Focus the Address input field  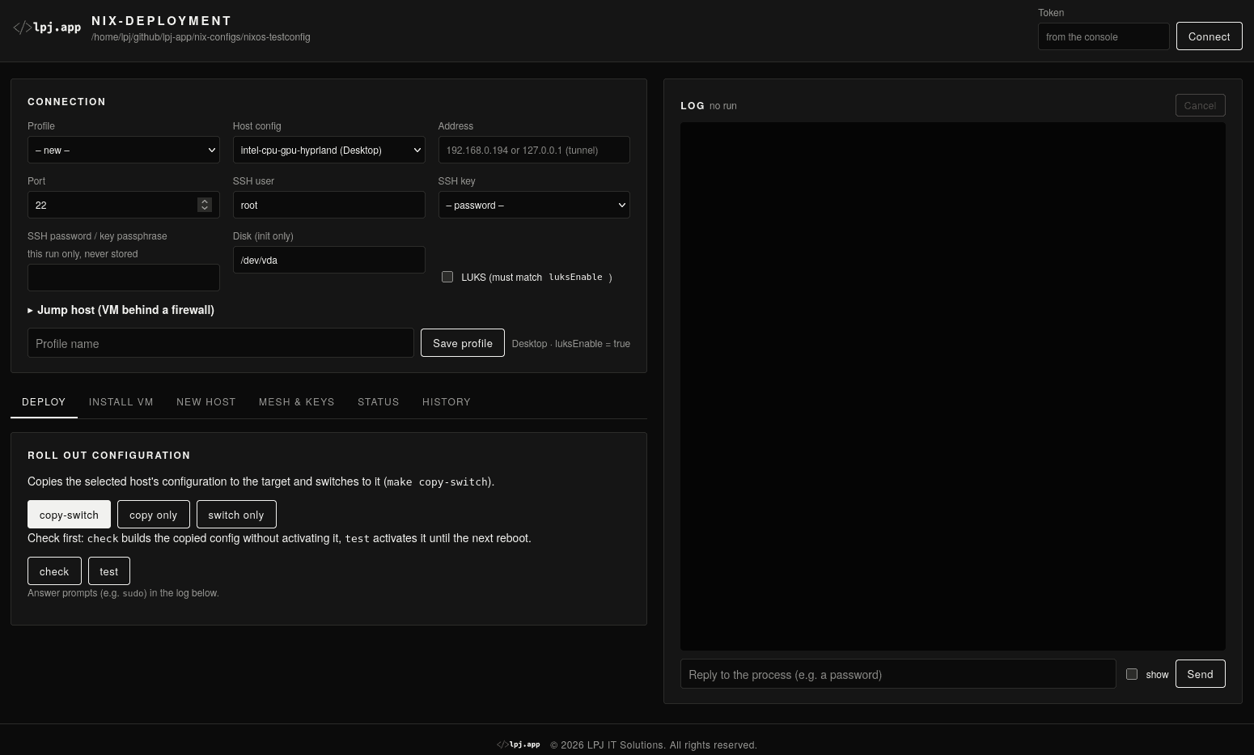pos(534,150)
